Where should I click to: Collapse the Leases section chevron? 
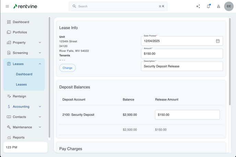pyautogui.click(x=40, y=64)
